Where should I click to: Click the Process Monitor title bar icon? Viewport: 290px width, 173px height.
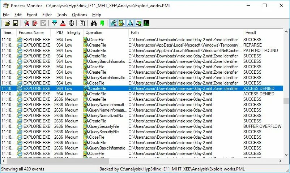pos(6,5)
